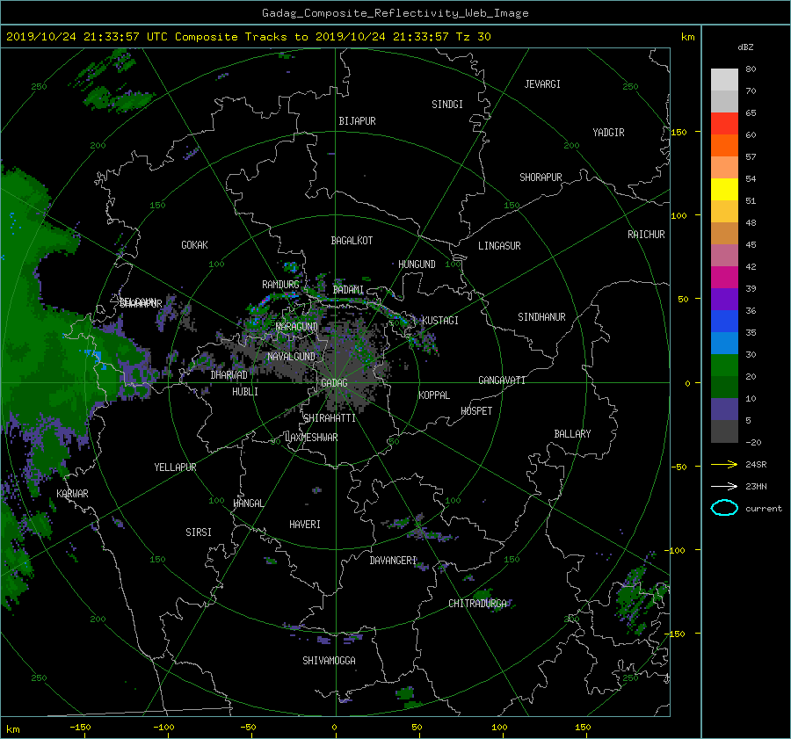Click the SHIVAMOGGA city label
791x739 pixels.
coord(329,661)
